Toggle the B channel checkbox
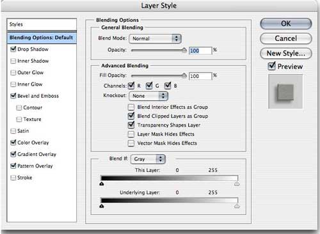 pyautogui.click(x=168, y=86)
